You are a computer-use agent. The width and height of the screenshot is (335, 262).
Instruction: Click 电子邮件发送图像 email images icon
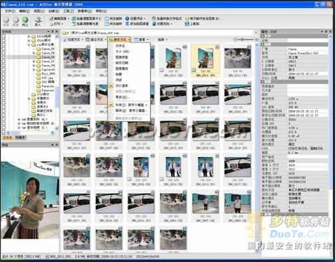(x=187, y=19)
